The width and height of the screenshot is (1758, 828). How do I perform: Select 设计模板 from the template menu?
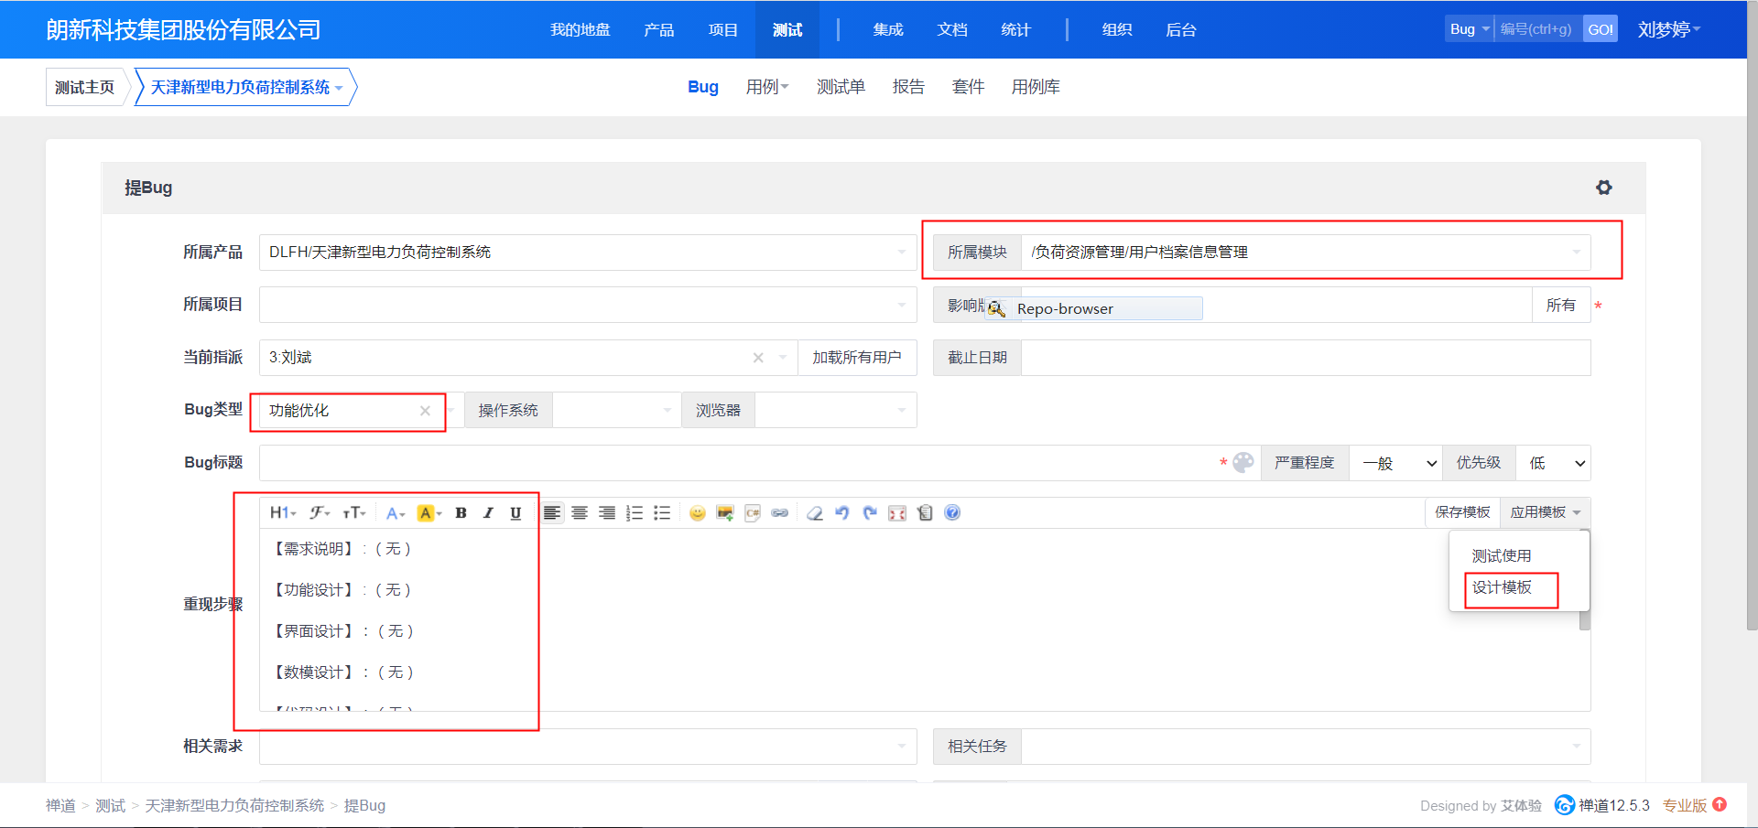coord(1502,587)
